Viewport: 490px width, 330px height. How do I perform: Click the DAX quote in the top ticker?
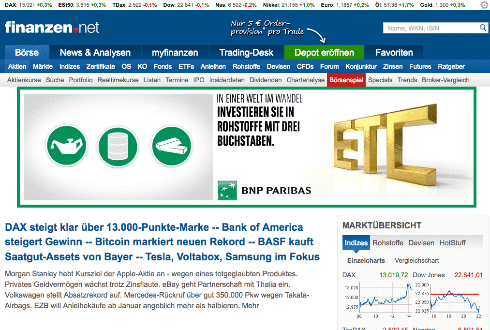click(29, 5)
